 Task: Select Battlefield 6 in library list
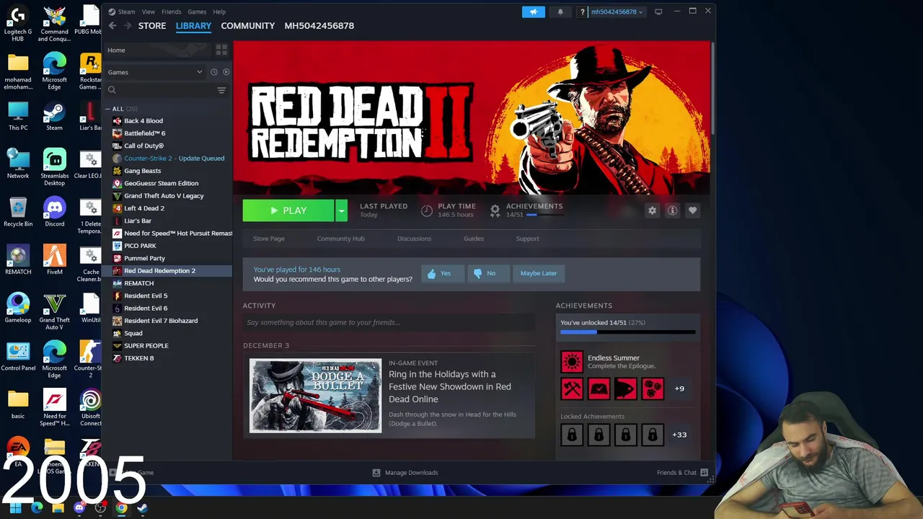[144, 133]
